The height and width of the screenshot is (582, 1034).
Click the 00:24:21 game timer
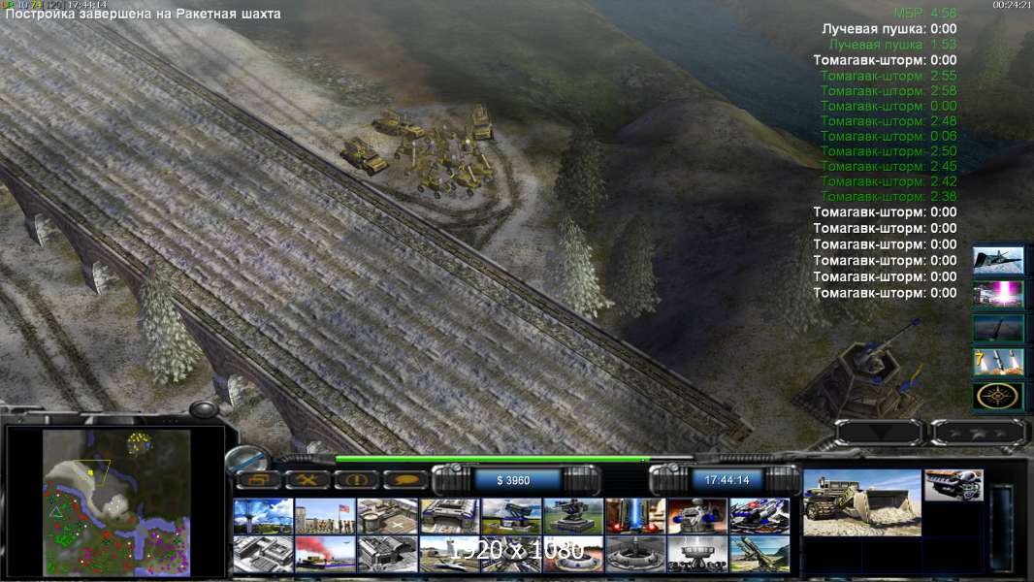pyautogui.click(x=1013, y=5)
